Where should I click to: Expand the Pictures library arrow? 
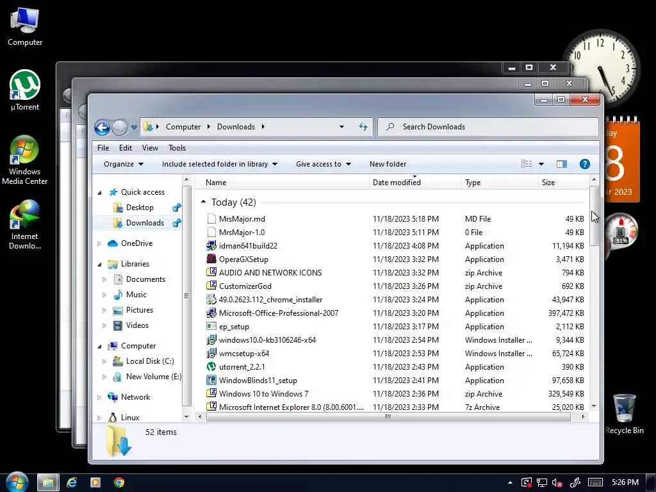[104, 310]
